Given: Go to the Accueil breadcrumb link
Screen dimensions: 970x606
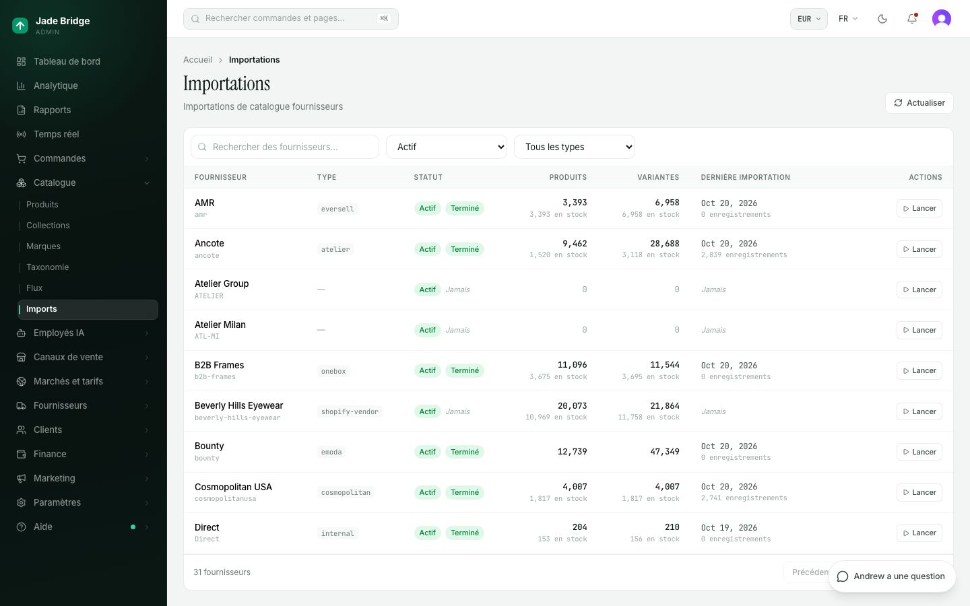Looking at the screenshot, I should coord(197,60).
